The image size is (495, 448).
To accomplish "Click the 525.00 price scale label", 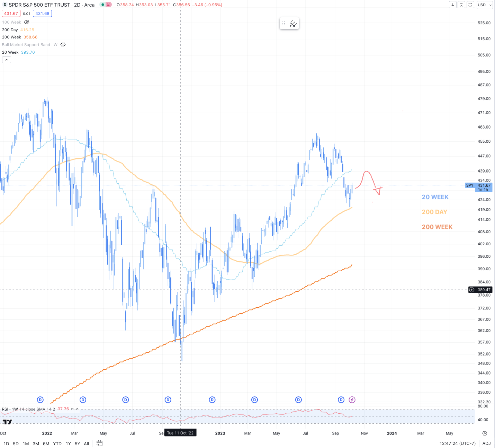I will [484, 23].
